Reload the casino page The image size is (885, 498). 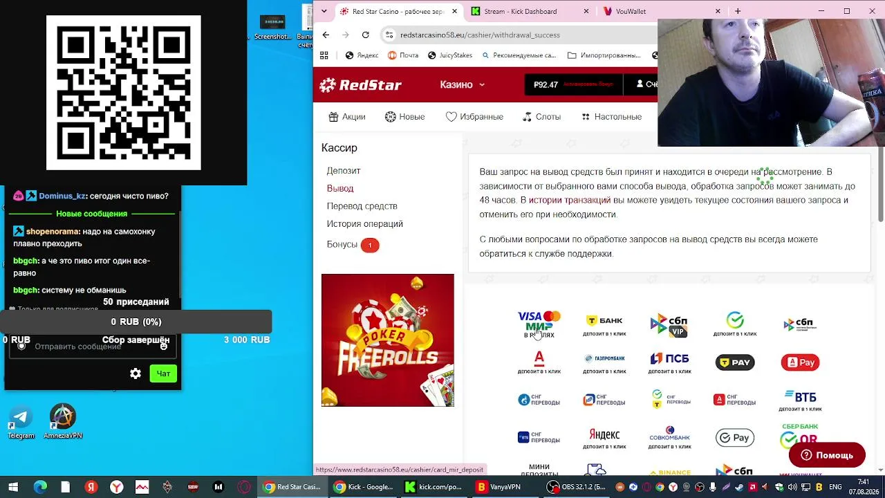tap(365, 35)
